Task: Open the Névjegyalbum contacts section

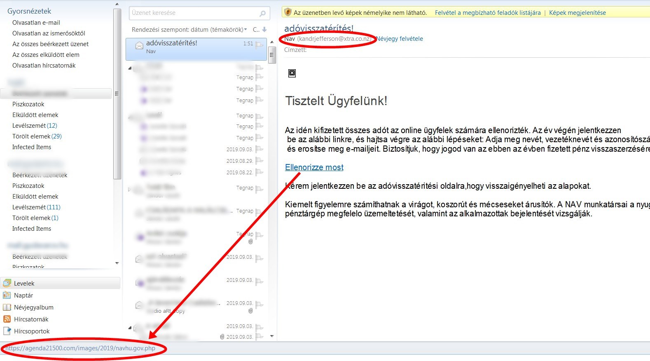Action: coord(33,307)
